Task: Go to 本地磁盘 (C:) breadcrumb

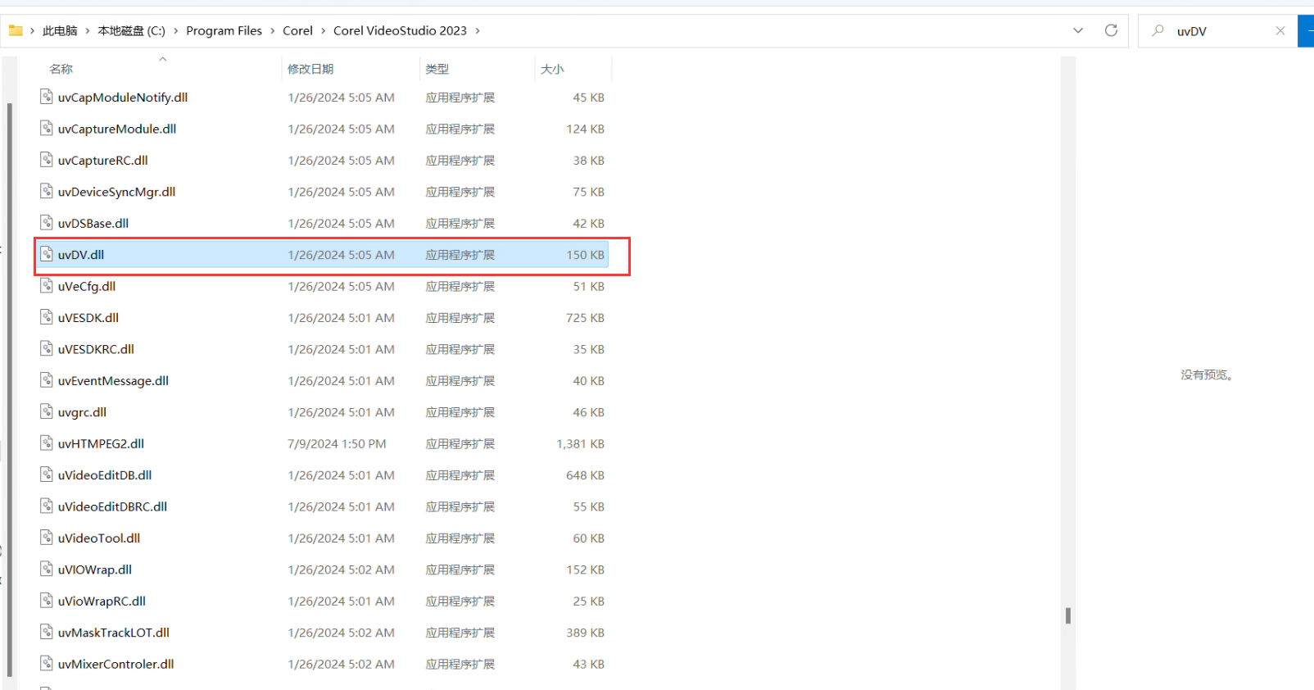Action: pyautogui.click(x=131, y=30)
